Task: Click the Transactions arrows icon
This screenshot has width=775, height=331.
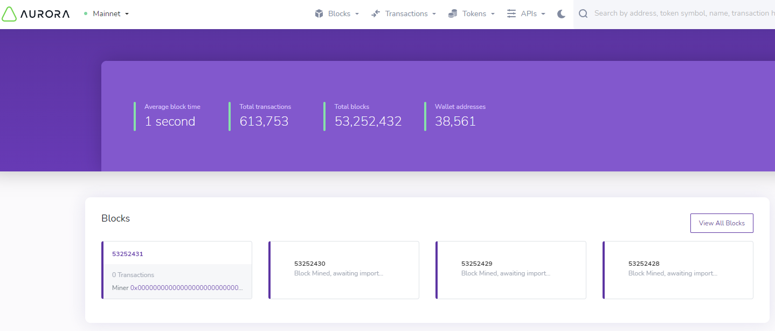Action: pyautogui.click(x=376, y=13)
